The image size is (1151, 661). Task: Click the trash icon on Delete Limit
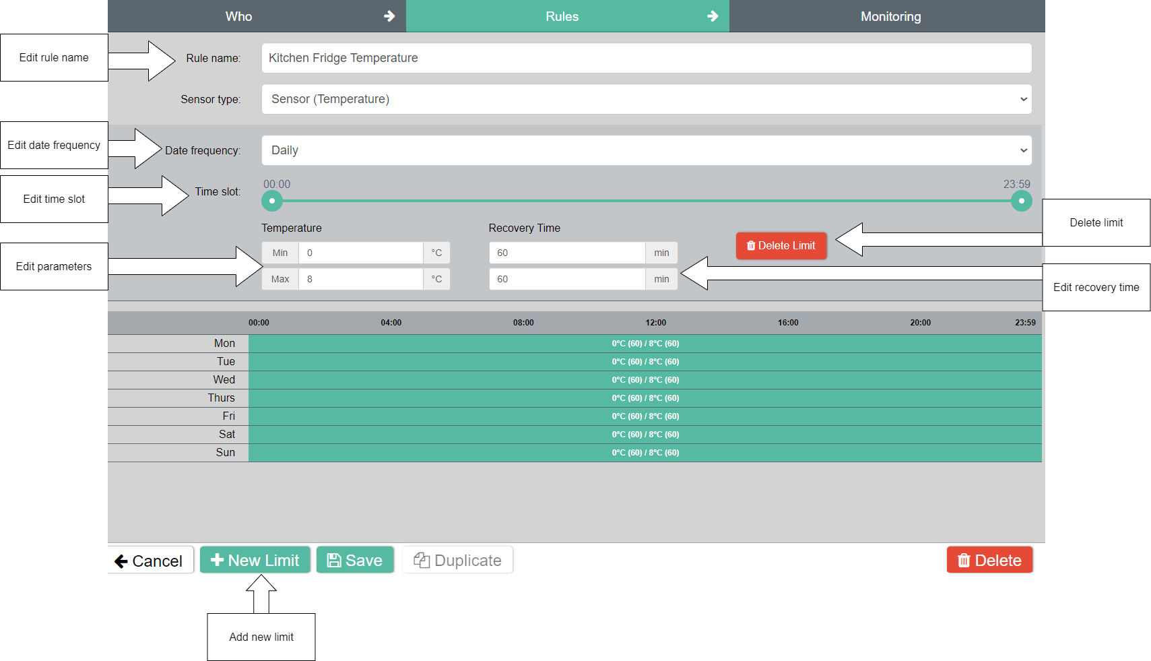click(751, 246)
